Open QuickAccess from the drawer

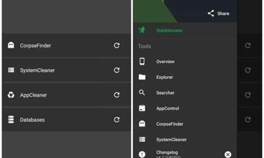(x=169, y=31)
